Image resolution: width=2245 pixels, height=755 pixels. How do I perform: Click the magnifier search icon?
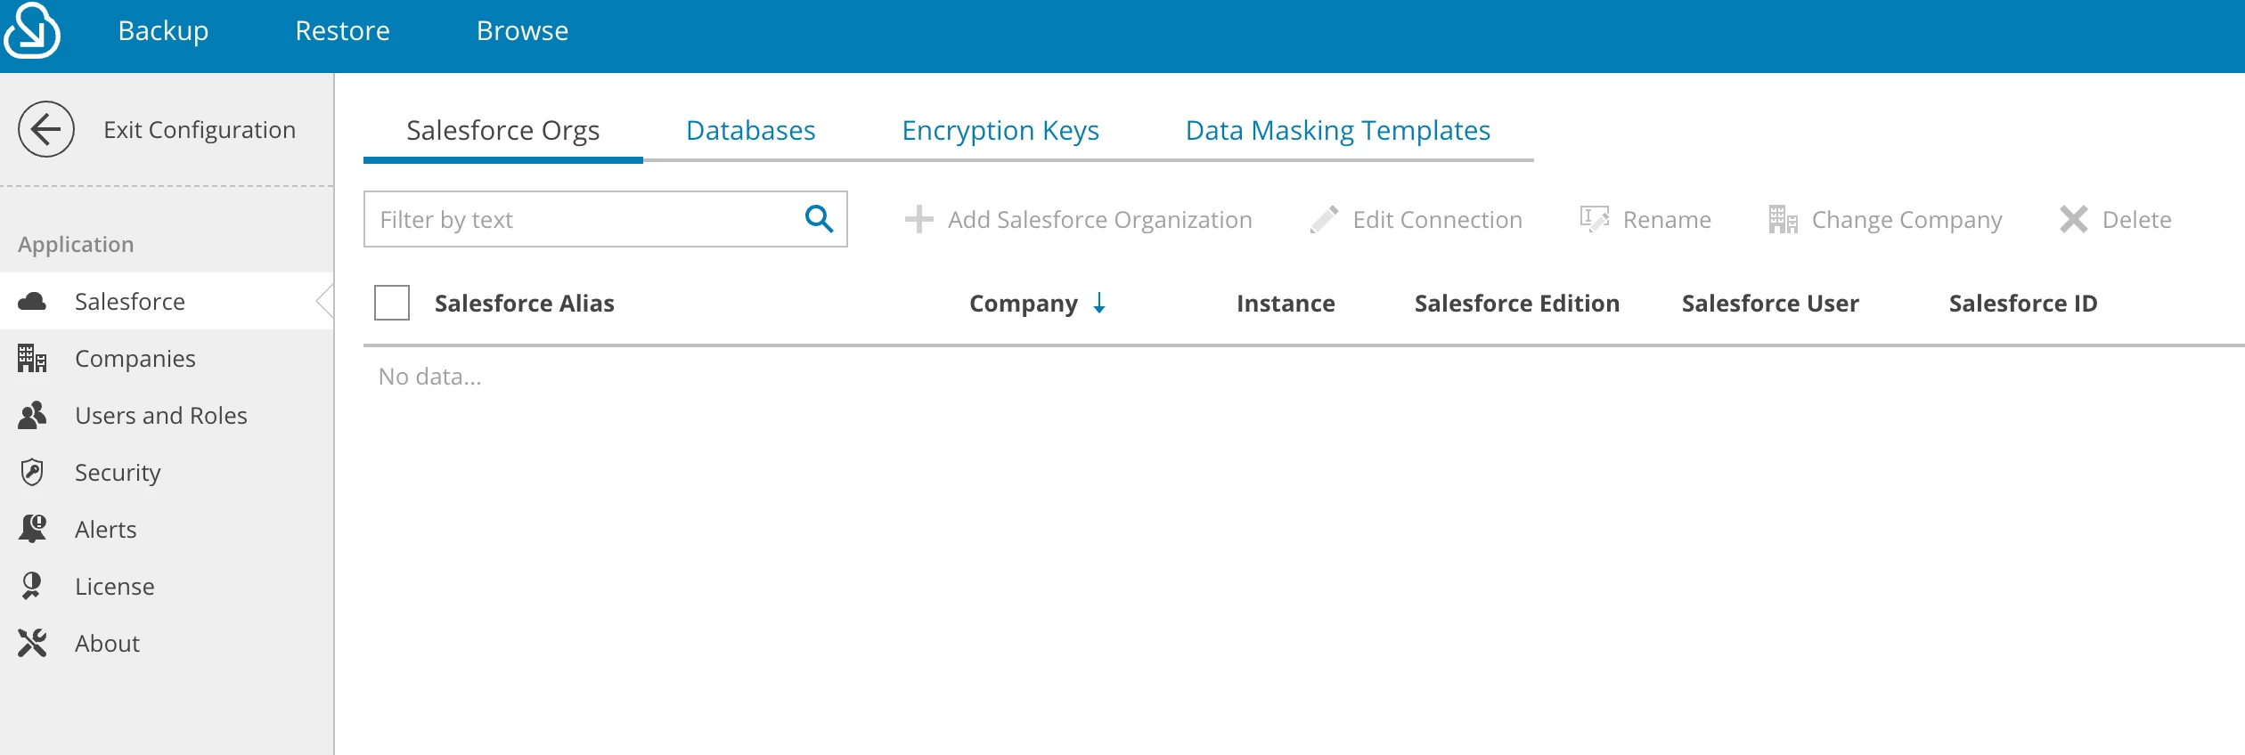819,219
